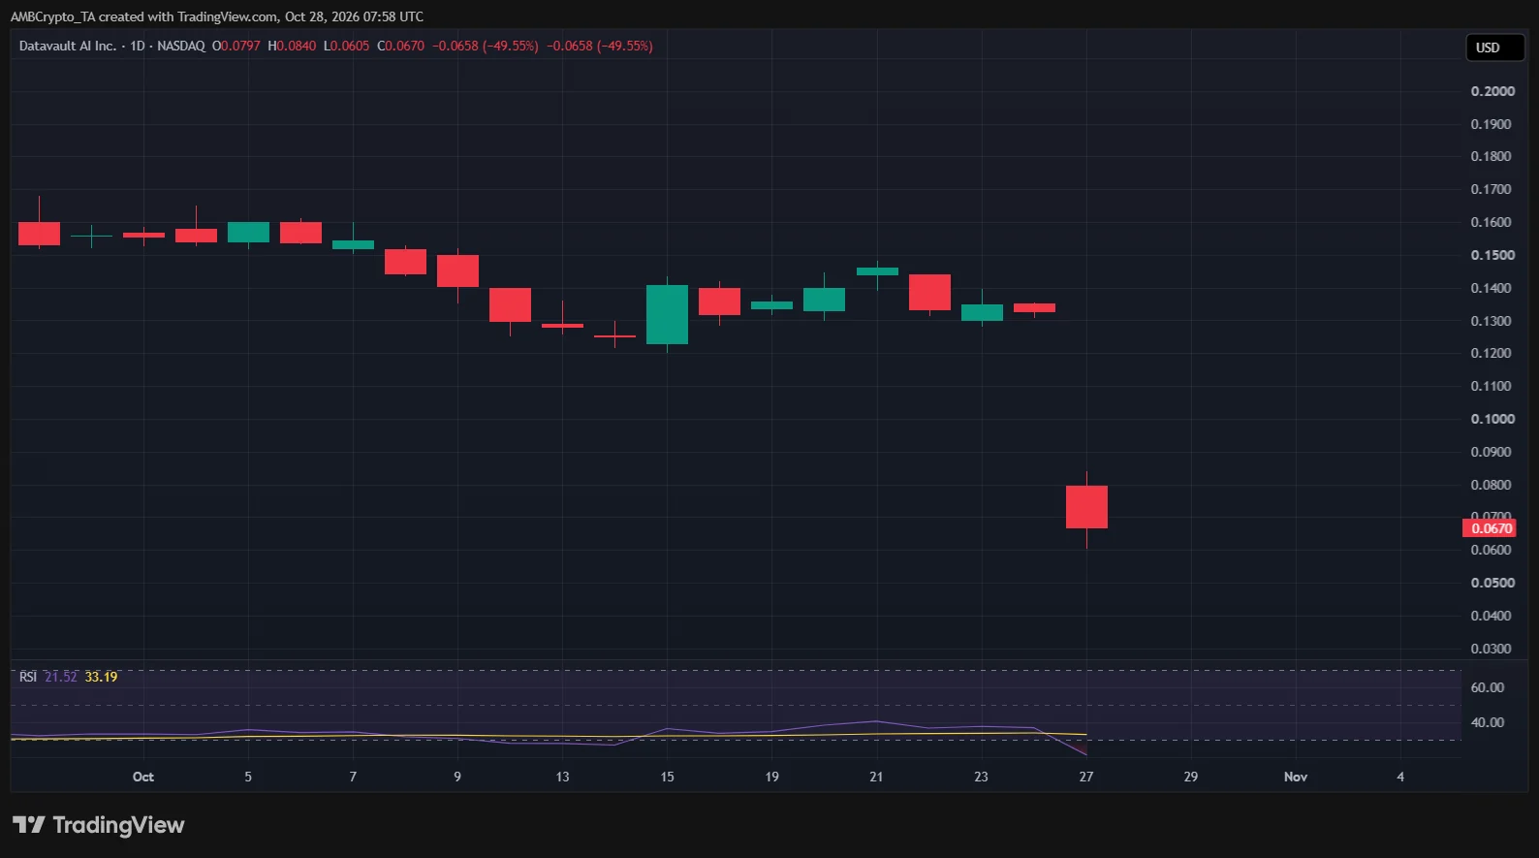
Task: Click the yellow RSI value 33.19
Action: pyautogui.click(x=101, y=677)
